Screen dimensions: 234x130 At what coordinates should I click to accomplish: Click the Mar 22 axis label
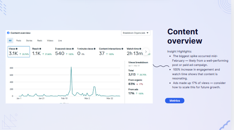[x=110, y=98]
